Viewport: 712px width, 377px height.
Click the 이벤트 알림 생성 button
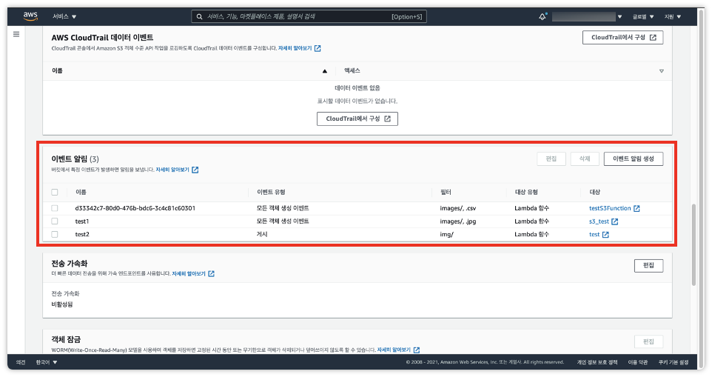point(633,159)
